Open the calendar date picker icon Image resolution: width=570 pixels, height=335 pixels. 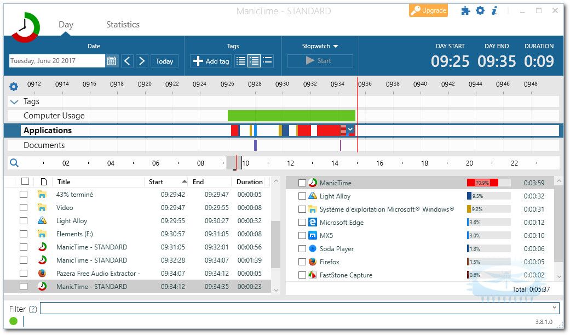pyautogui.click(x=112, y=61)
